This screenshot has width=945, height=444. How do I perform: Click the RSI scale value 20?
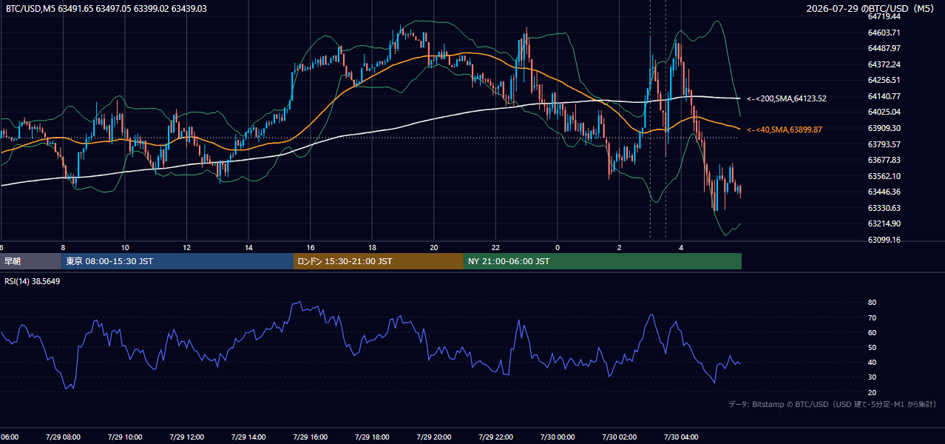pyautogui.click(x=872, y=392)
